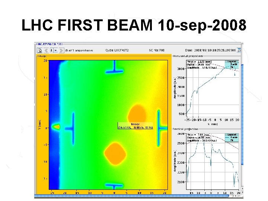Click the vertical projection Mean value text
The image size is (268, 201).
click(x=199, y=135)
